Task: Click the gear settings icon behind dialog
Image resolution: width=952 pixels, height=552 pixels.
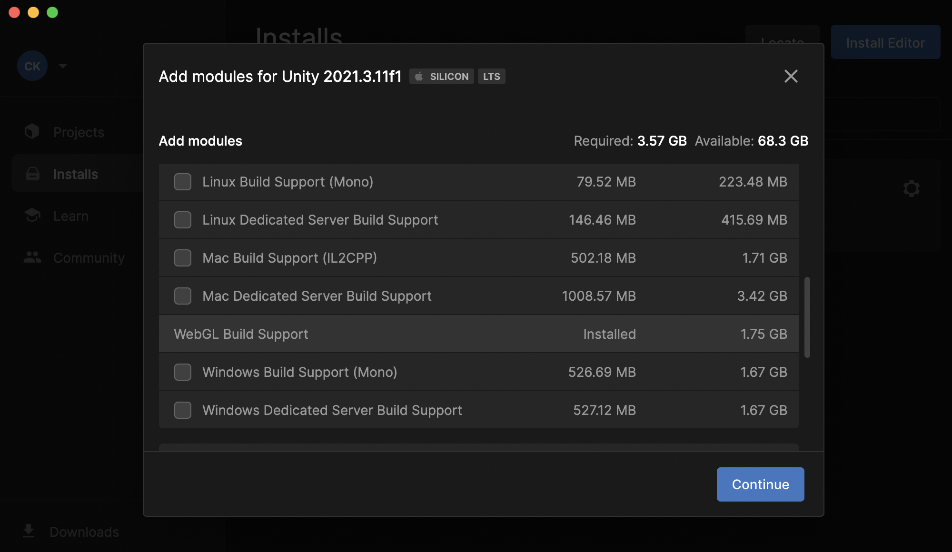Action: point(911,188)
